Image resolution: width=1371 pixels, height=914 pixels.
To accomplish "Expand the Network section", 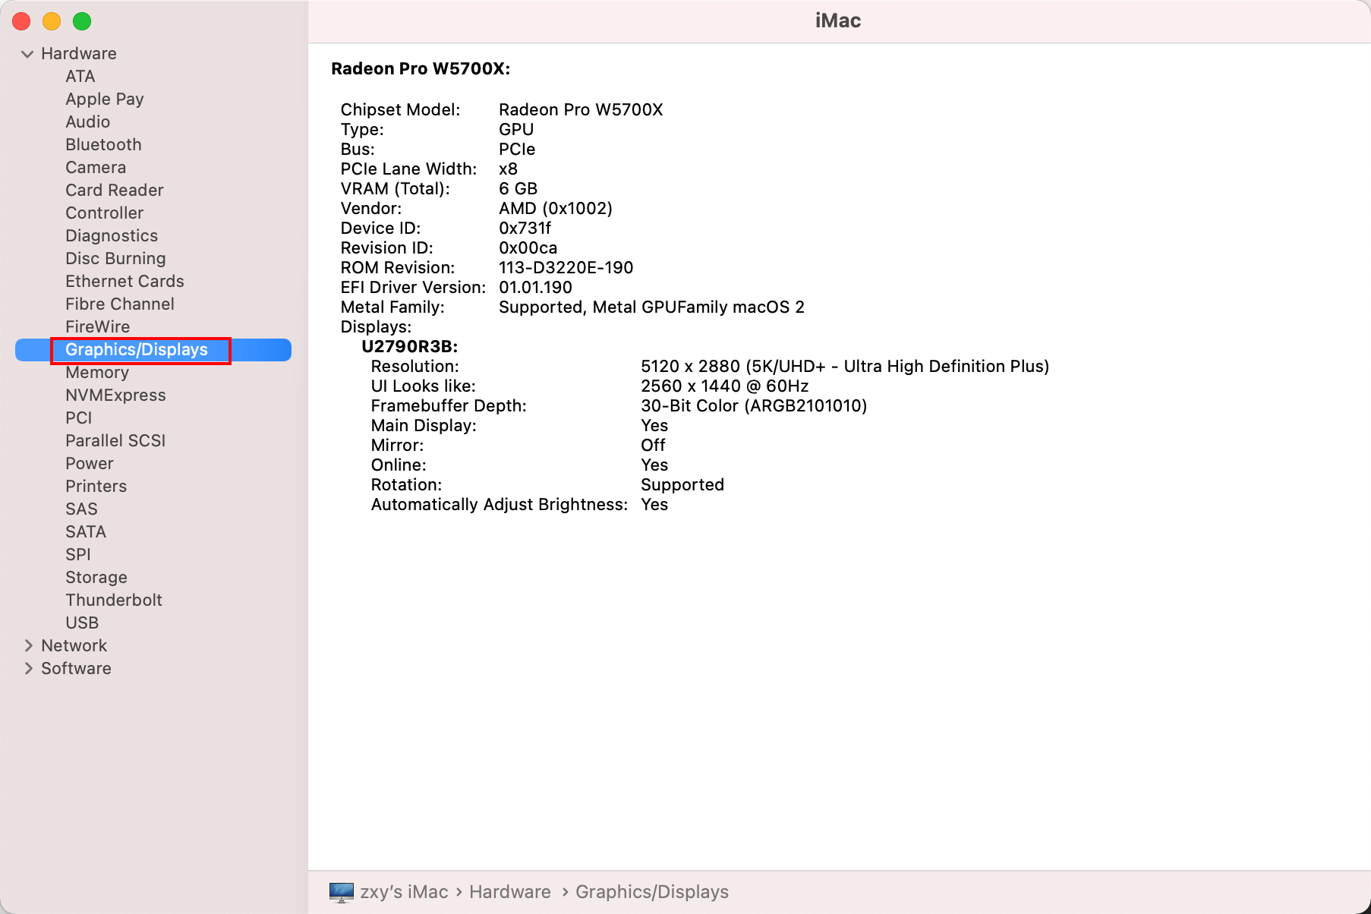I will (28, 646).
